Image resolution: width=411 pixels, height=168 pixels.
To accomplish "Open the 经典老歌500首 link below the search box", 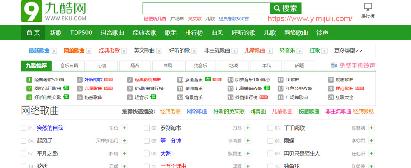I will coord(234,19).
